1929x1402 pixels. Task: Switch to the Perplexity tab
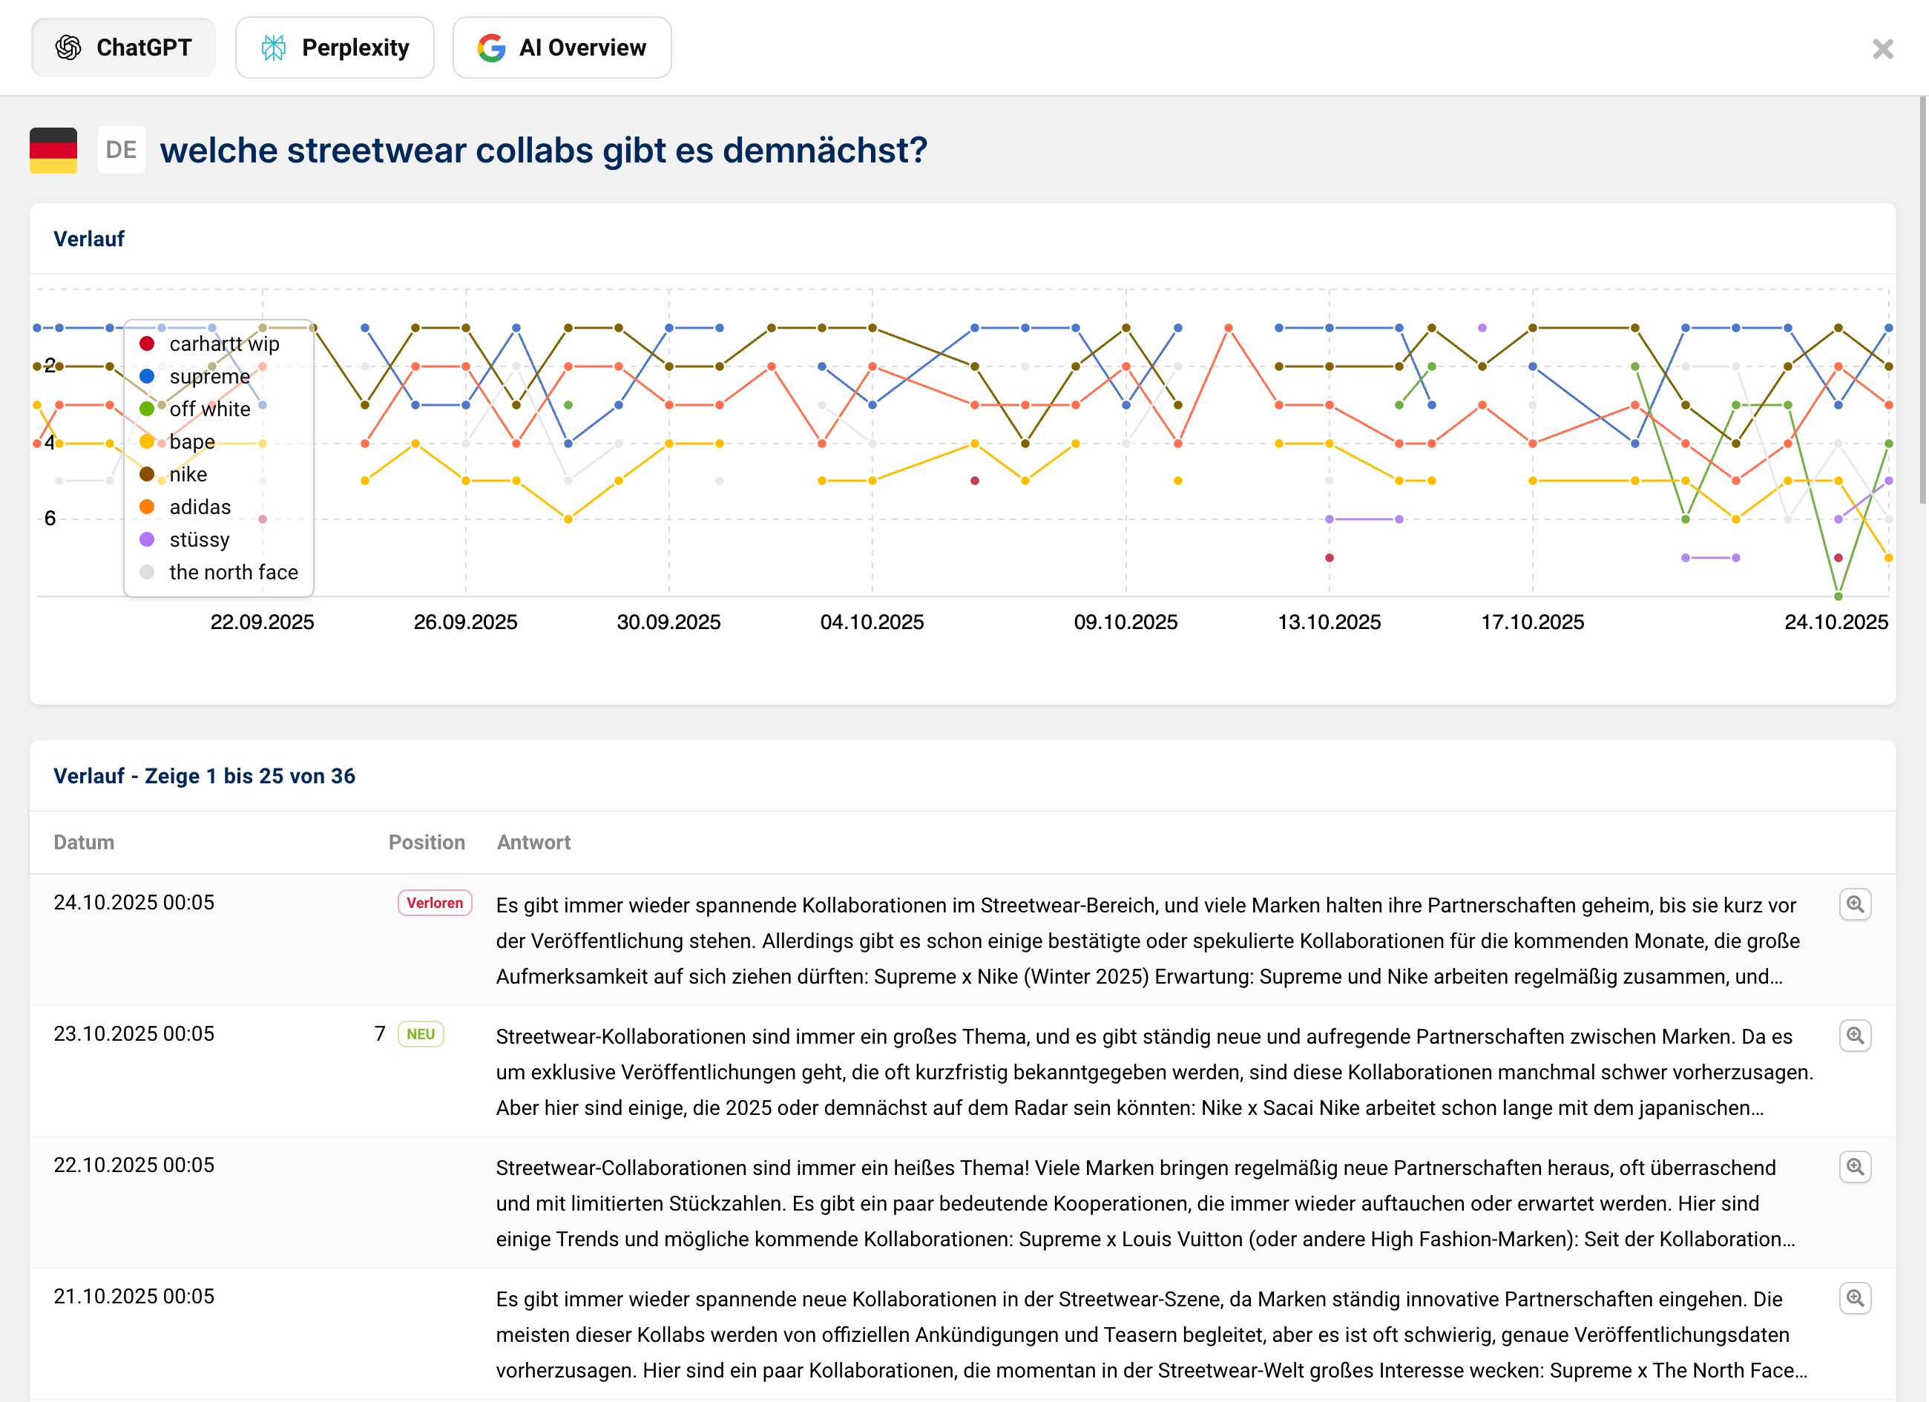click(x=335, y=47)
